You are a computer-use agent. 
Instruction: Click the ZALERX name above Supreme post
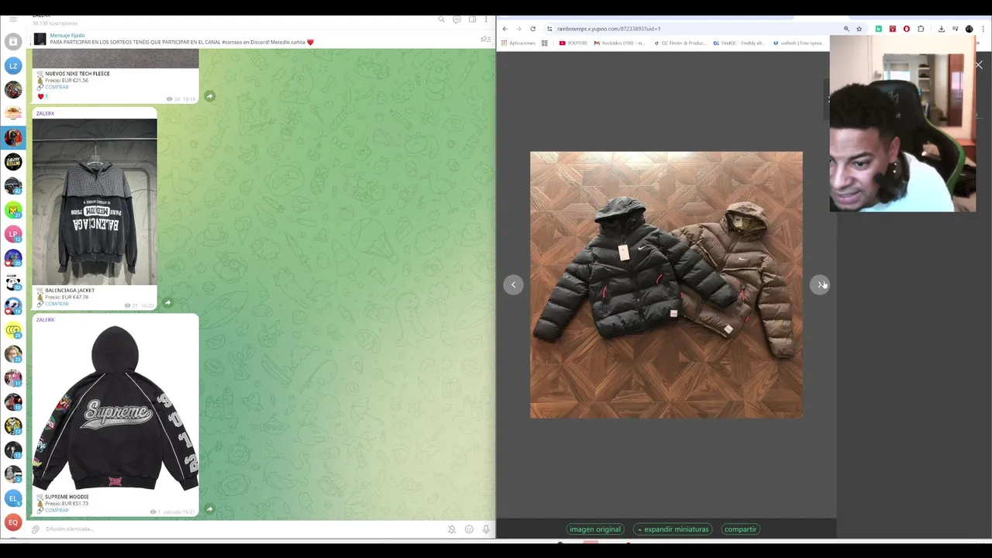45,319
